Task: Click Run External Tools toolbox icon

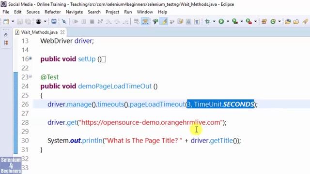Action: tap(248, 21)
